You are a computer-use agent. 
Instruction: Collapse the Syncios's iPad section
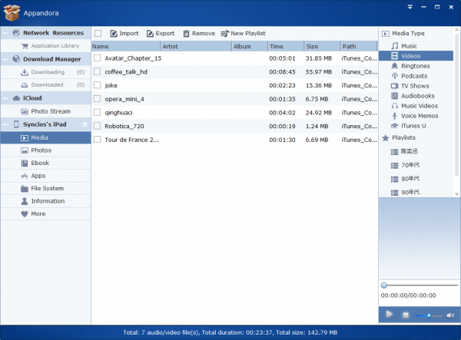(85, 124)
